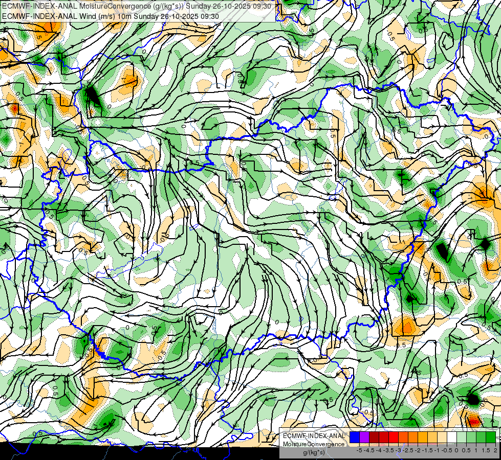Click the red-orange swatch between -3 and -2.5
501x460 pixels.
coord(403,438)
